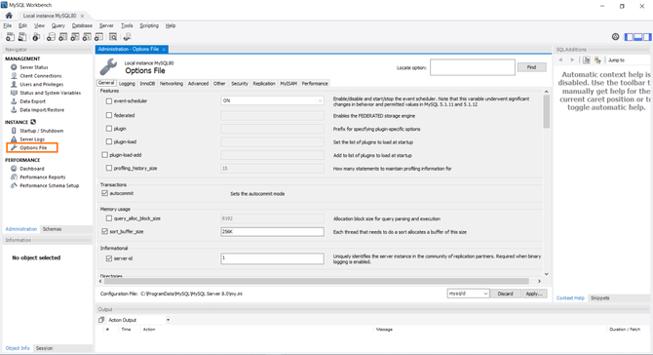
Task: Click the create new function icon
Action: pos(99,37)
